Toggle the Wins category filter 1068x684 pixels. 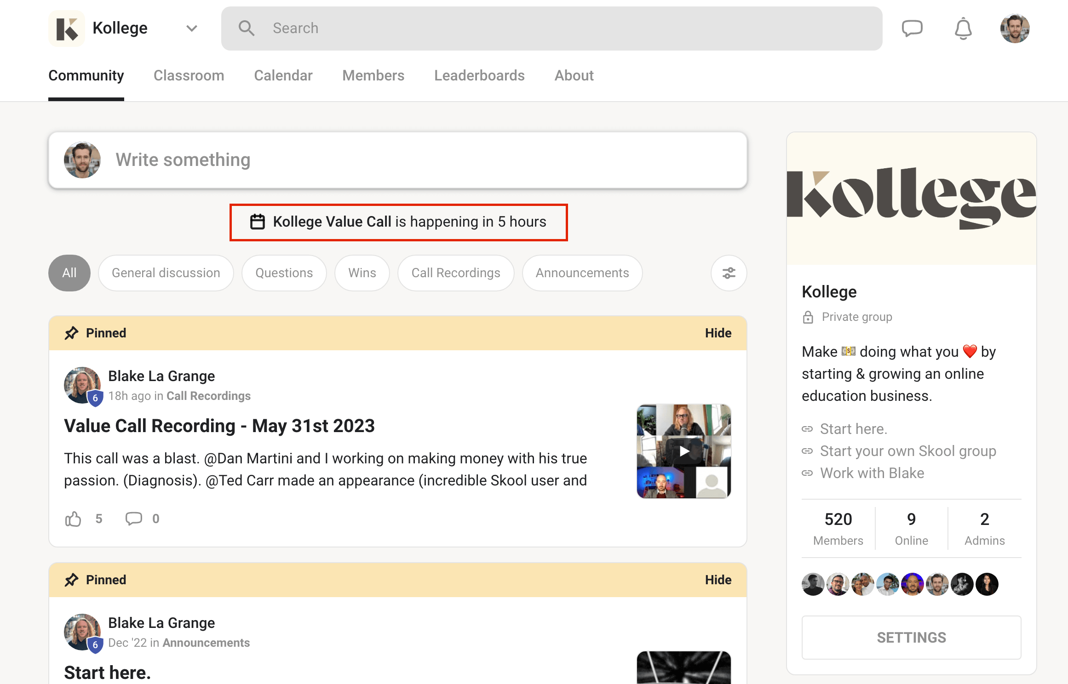[x=362, y=273]
